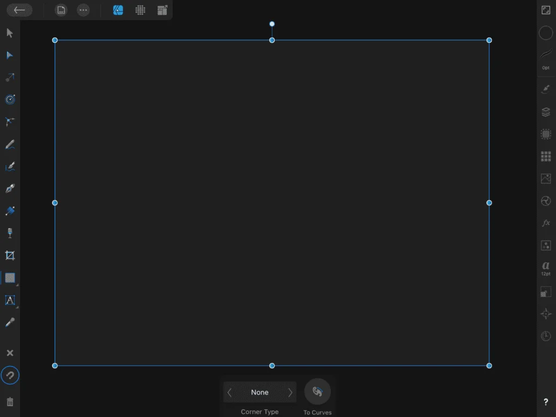Open the Layers studio panel
556x417 pixels.
pyautogui.click(x=546, y=112)
